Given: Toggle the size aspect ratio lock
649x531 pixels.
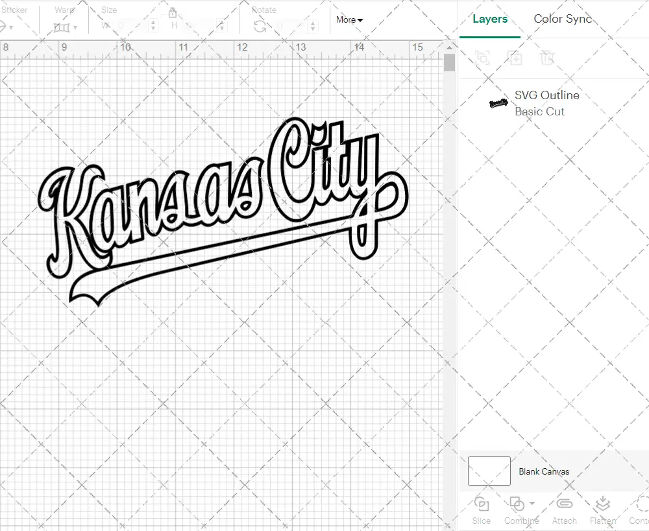Looking at the screenshot, I should pos(173,13).
